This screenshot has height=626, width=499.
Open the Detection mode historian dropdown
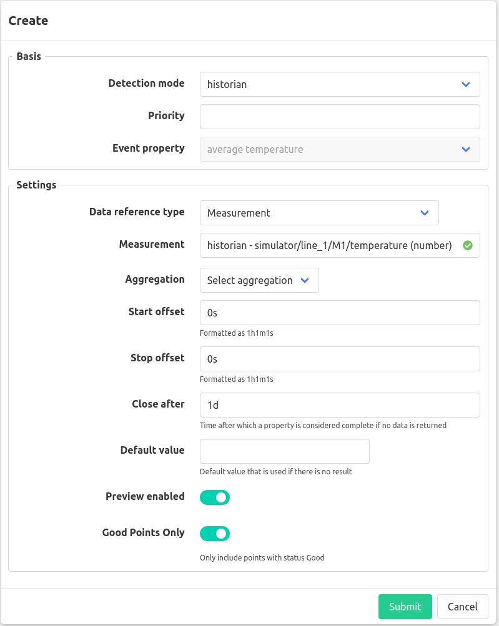[x=340, y=84]
